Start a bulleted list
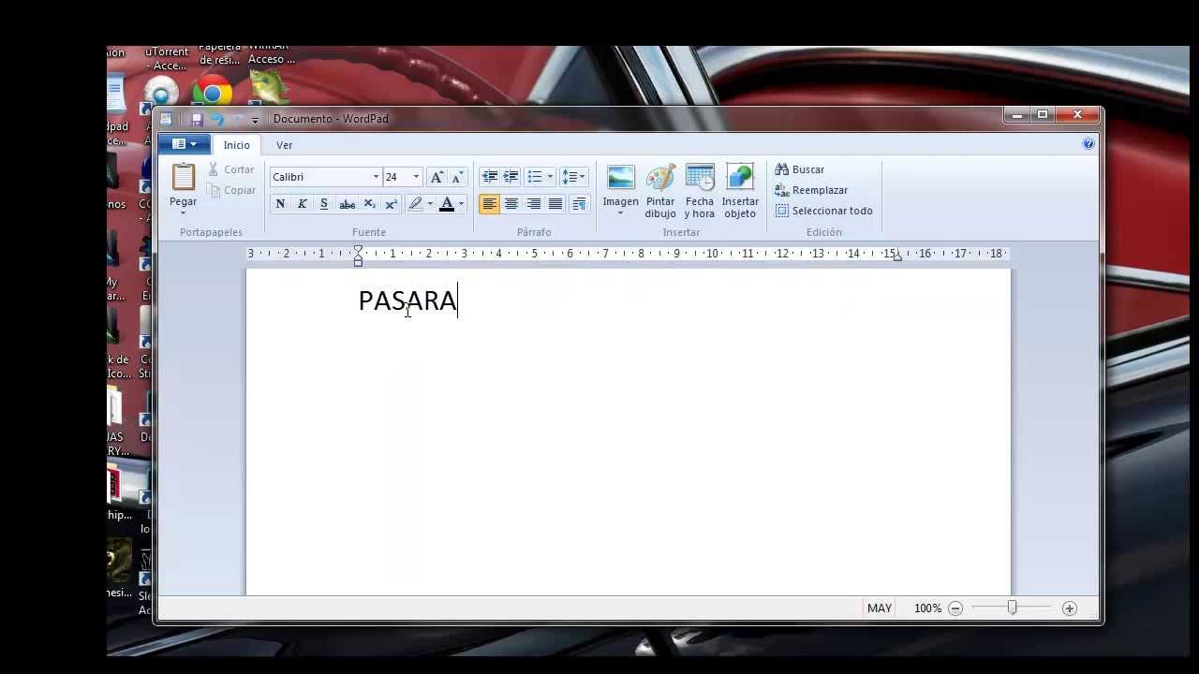This screenshot has height=674, width=1199. point(534,177)
